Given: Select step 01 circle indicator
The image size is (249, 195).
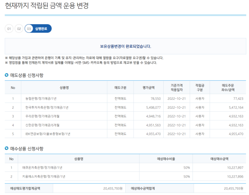Looking at the screenshot, I should click(9, 29).
